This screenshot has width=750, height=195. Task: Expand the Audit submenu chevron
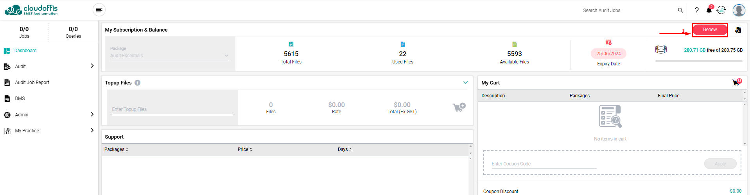92,66
